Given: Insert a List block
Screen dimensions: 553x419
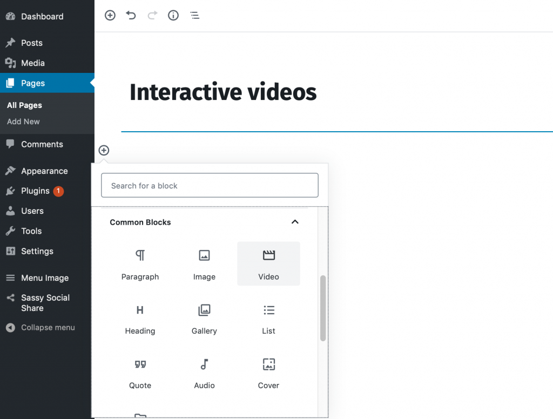Looking at the screenshot, I should pos(268,319).
